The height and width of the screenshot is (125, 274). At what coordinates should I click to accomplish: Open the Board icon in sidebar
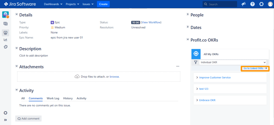pos(5,23)
